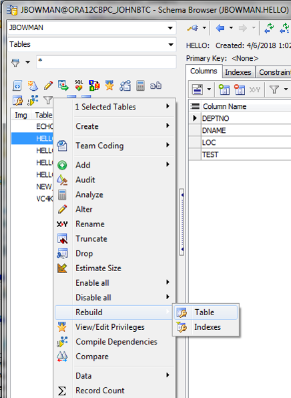Choose View/Edit Privileges menu entry
Image resolution: width=291 pixels, height=398 pixels.
point(115,327)
